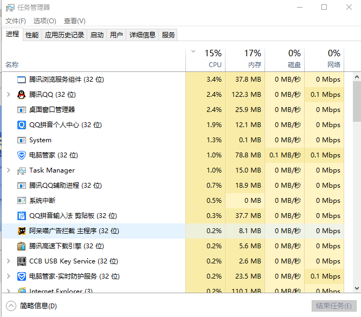Screen dimensions: 361x317
Task: Select the System 1.3% CPU cell
Action: coord(205,140)
